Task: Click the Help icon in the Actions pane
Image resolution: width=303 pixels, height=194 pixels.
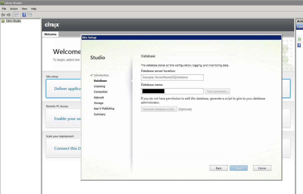Action: (x=299, y=45)
